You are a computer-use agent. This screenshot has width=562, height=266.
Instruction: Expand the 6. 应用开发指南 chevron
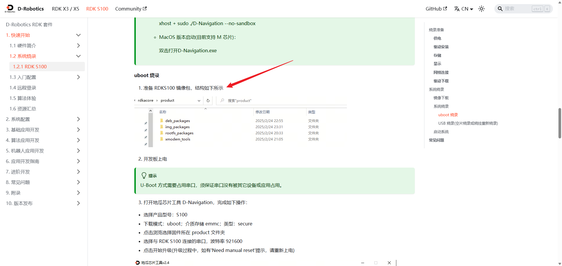coord(78,161)
